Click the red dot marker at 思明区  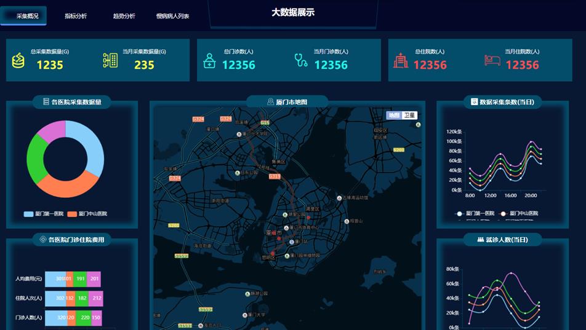pos(273,253)
